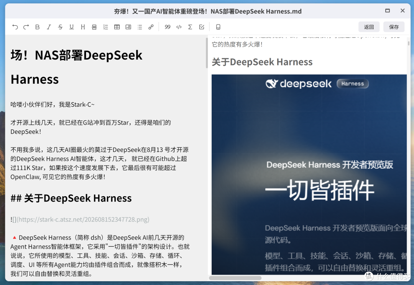Save the document with 保存
The width and height of the screenshot is (414, 285).
point(394,27)
